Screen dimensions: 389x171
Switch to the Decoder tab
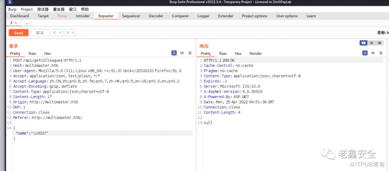(x=156, y=16)
